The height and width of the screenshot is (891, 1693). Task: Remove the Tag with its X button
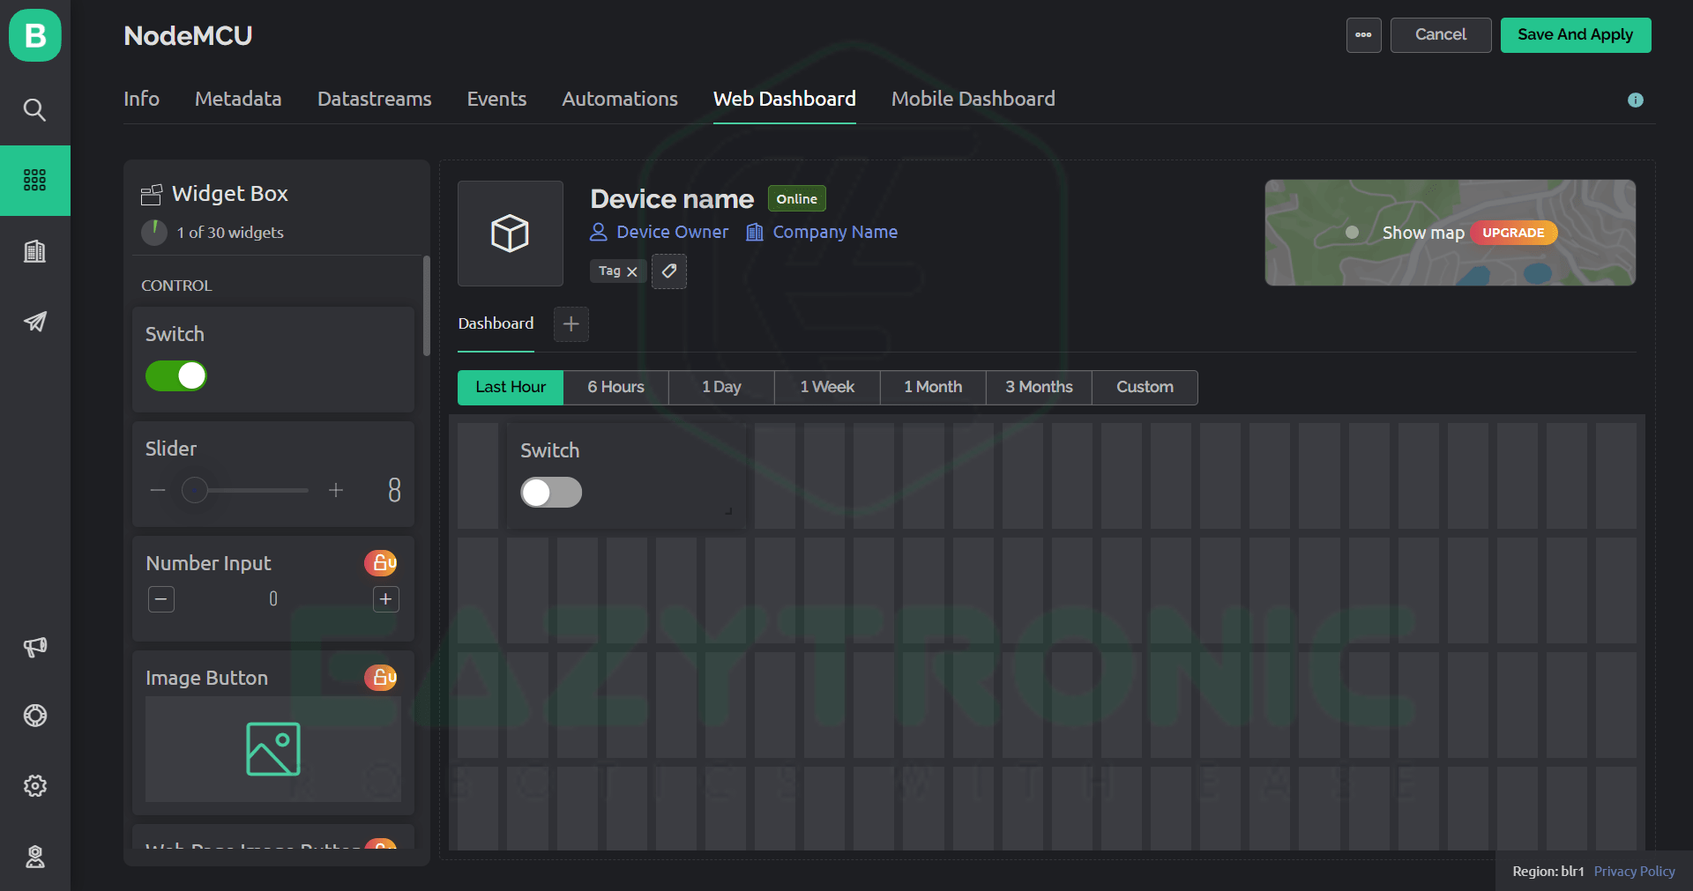click(x=633, y=271)
